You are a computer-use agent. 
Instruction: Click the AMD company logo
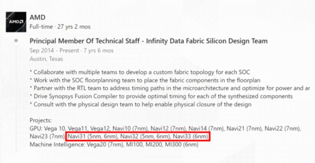15,22
